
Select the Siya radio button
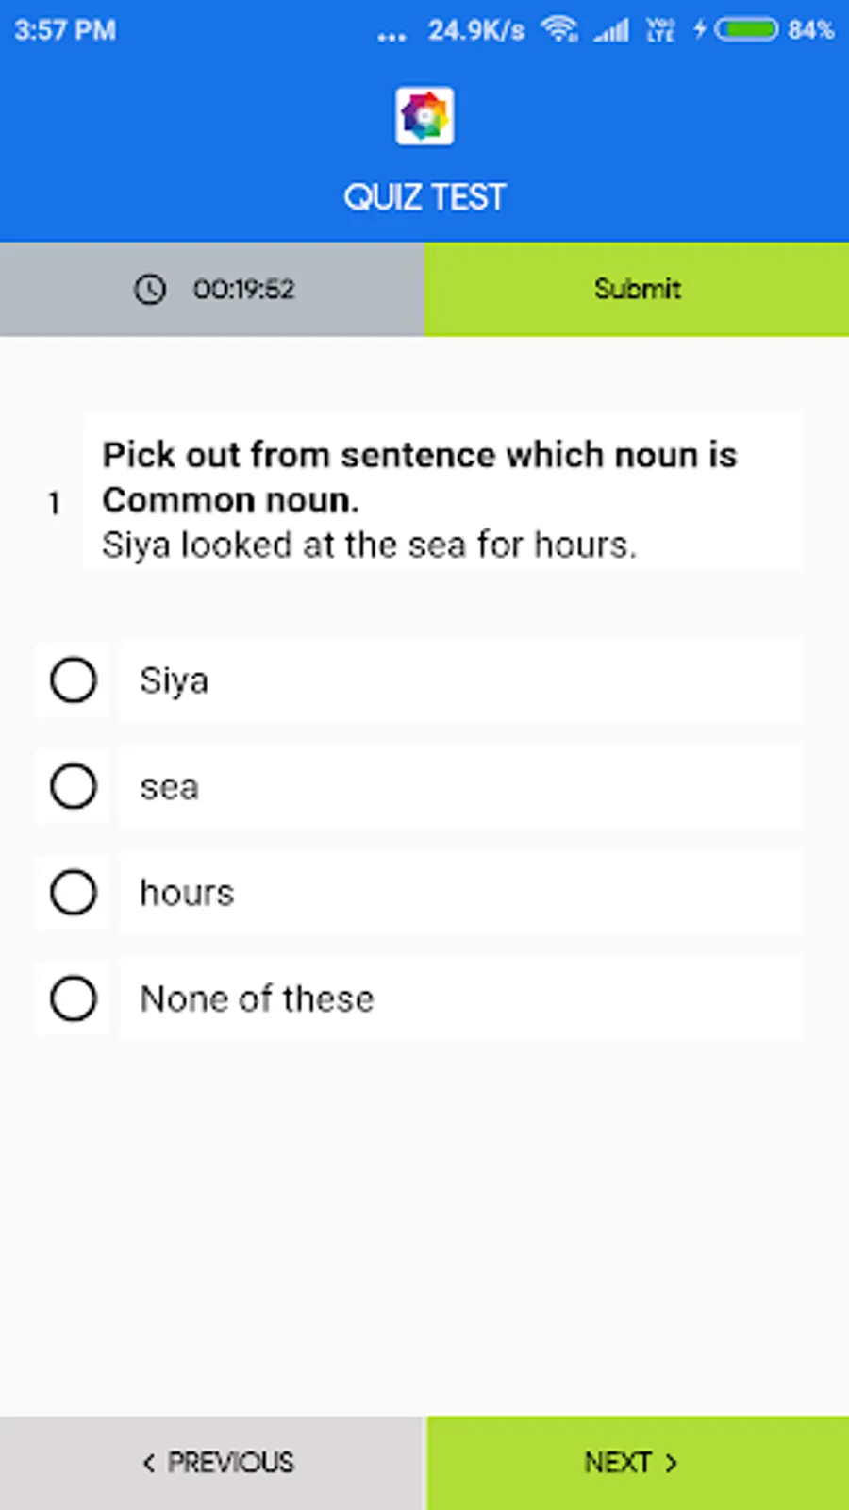pos(74,680)
